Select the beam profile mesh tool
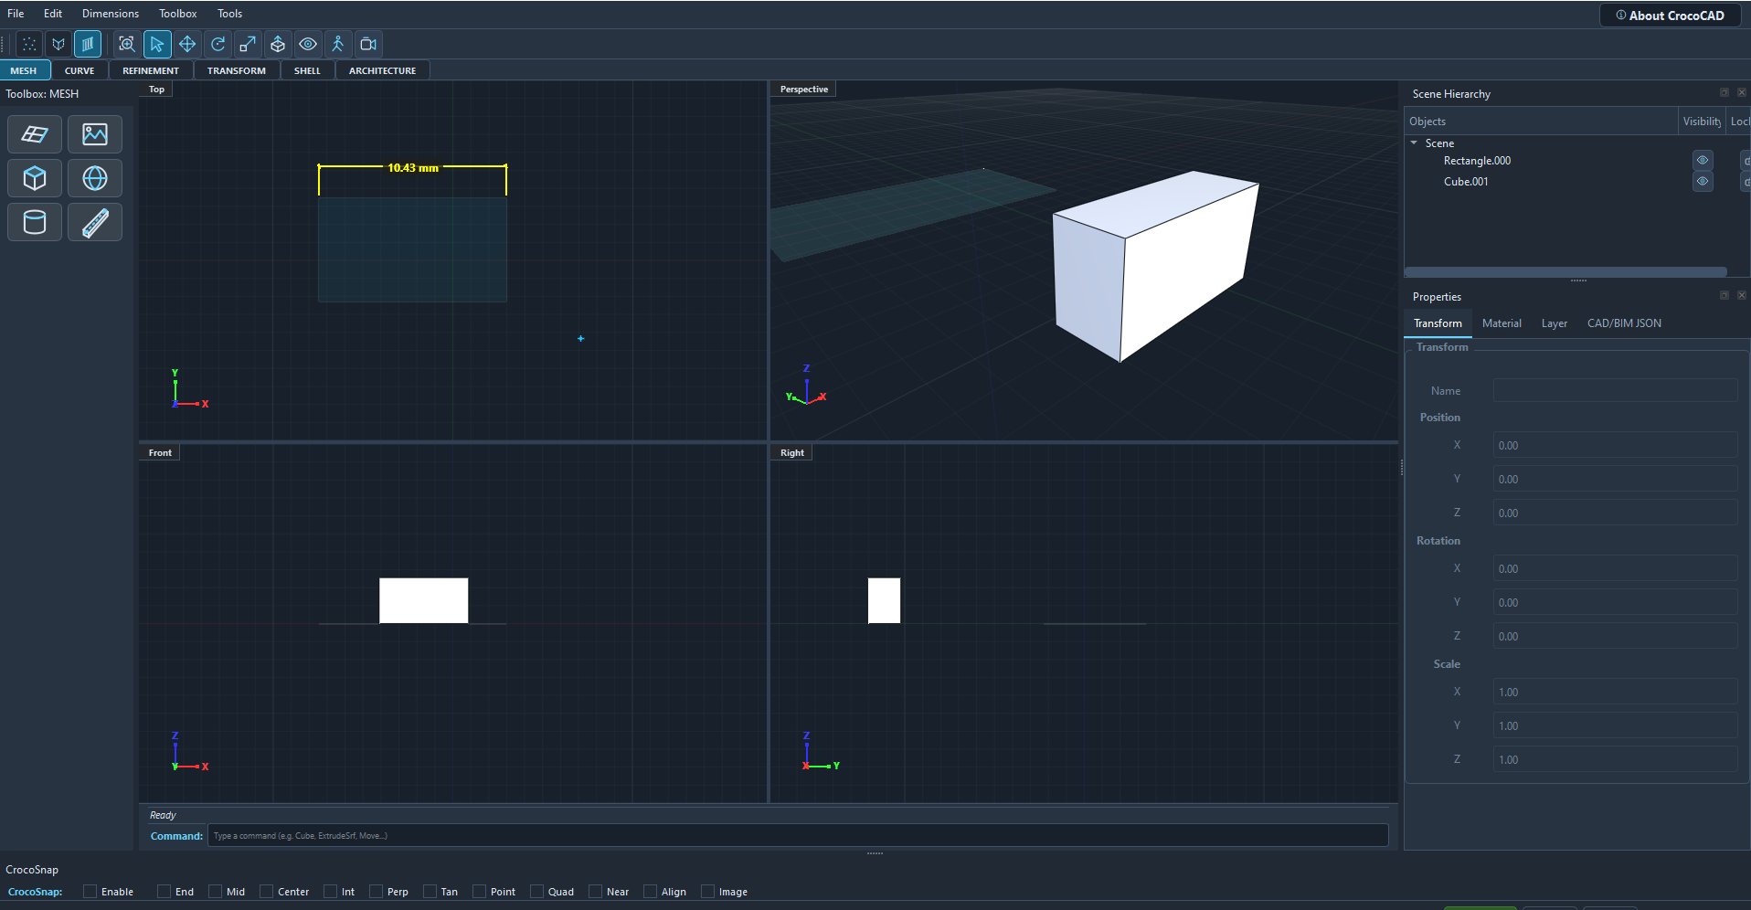This screenshot has height=910, width=1751. click(95, 222)
